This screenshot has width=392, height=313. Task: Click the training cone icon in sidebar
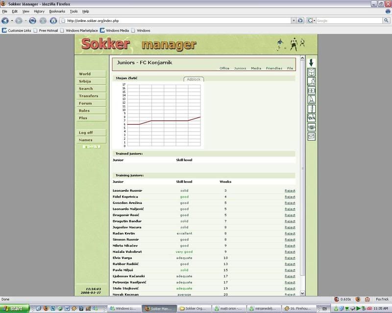click(311, 100)
